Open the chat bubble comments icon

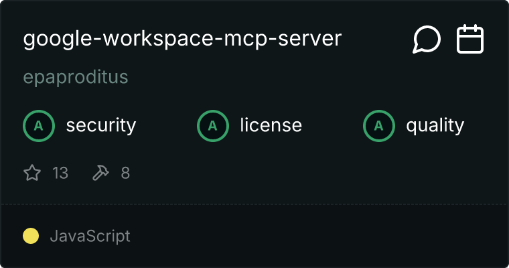tap(427, 40)
